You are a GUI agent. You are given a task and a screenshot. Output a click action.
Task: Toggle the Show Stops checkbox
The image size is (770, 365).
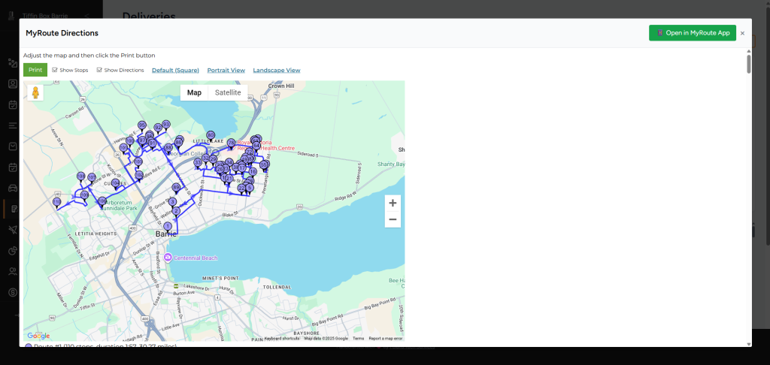click(55, 70)
